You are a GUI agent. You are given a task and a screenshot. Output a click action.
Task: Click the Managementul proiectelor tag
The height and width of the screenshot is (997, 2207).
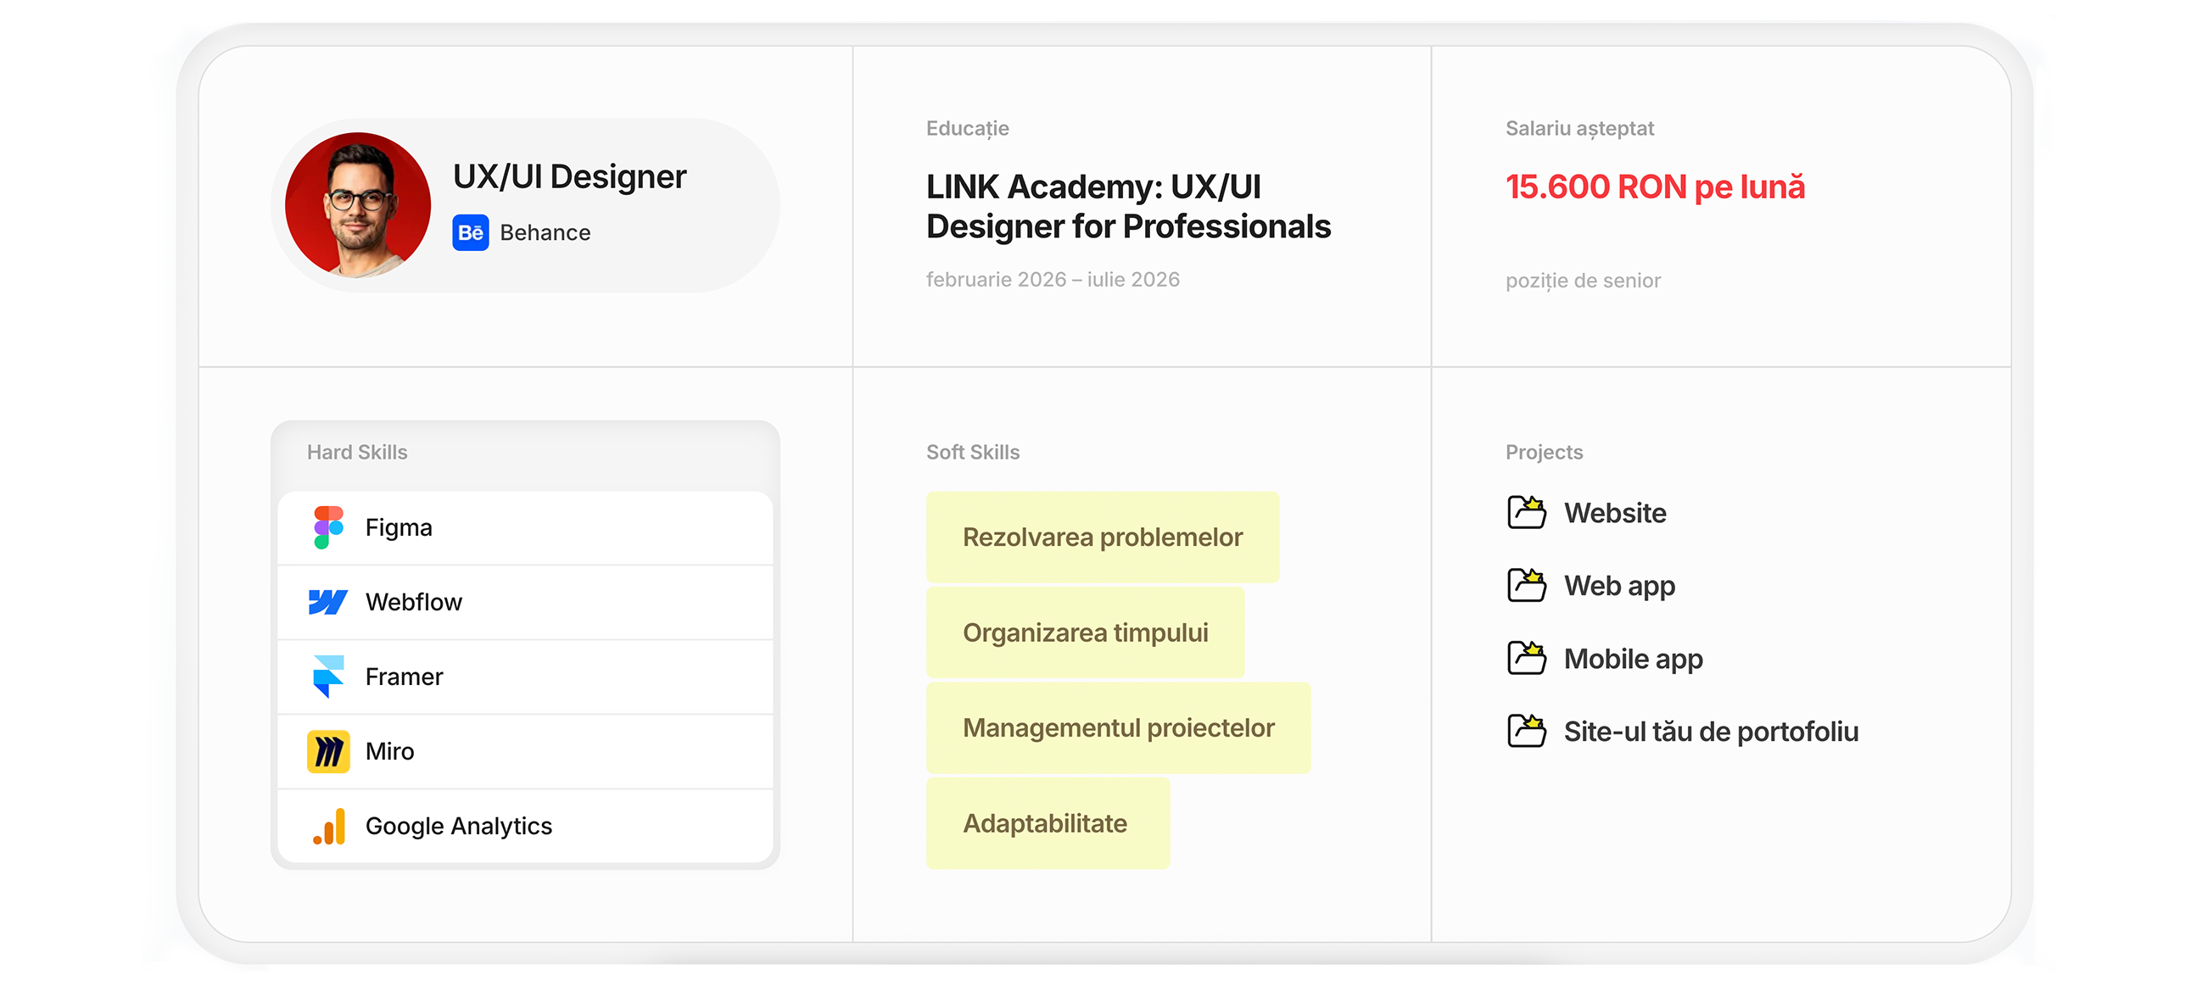coord(1118,727)
